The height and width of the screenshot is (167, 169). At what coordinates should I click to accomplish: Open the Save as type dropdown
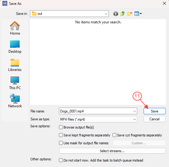click(98, 119)
